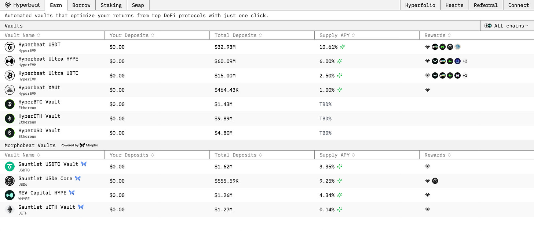
Task: Click the Hyperbeat Ultra HYPE vault icon
Action: click(10, 61)
